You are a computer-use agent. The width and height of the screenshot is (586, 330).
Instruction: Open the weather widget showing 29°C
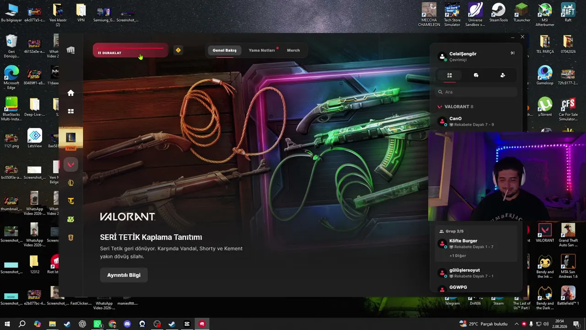[483, 324]
